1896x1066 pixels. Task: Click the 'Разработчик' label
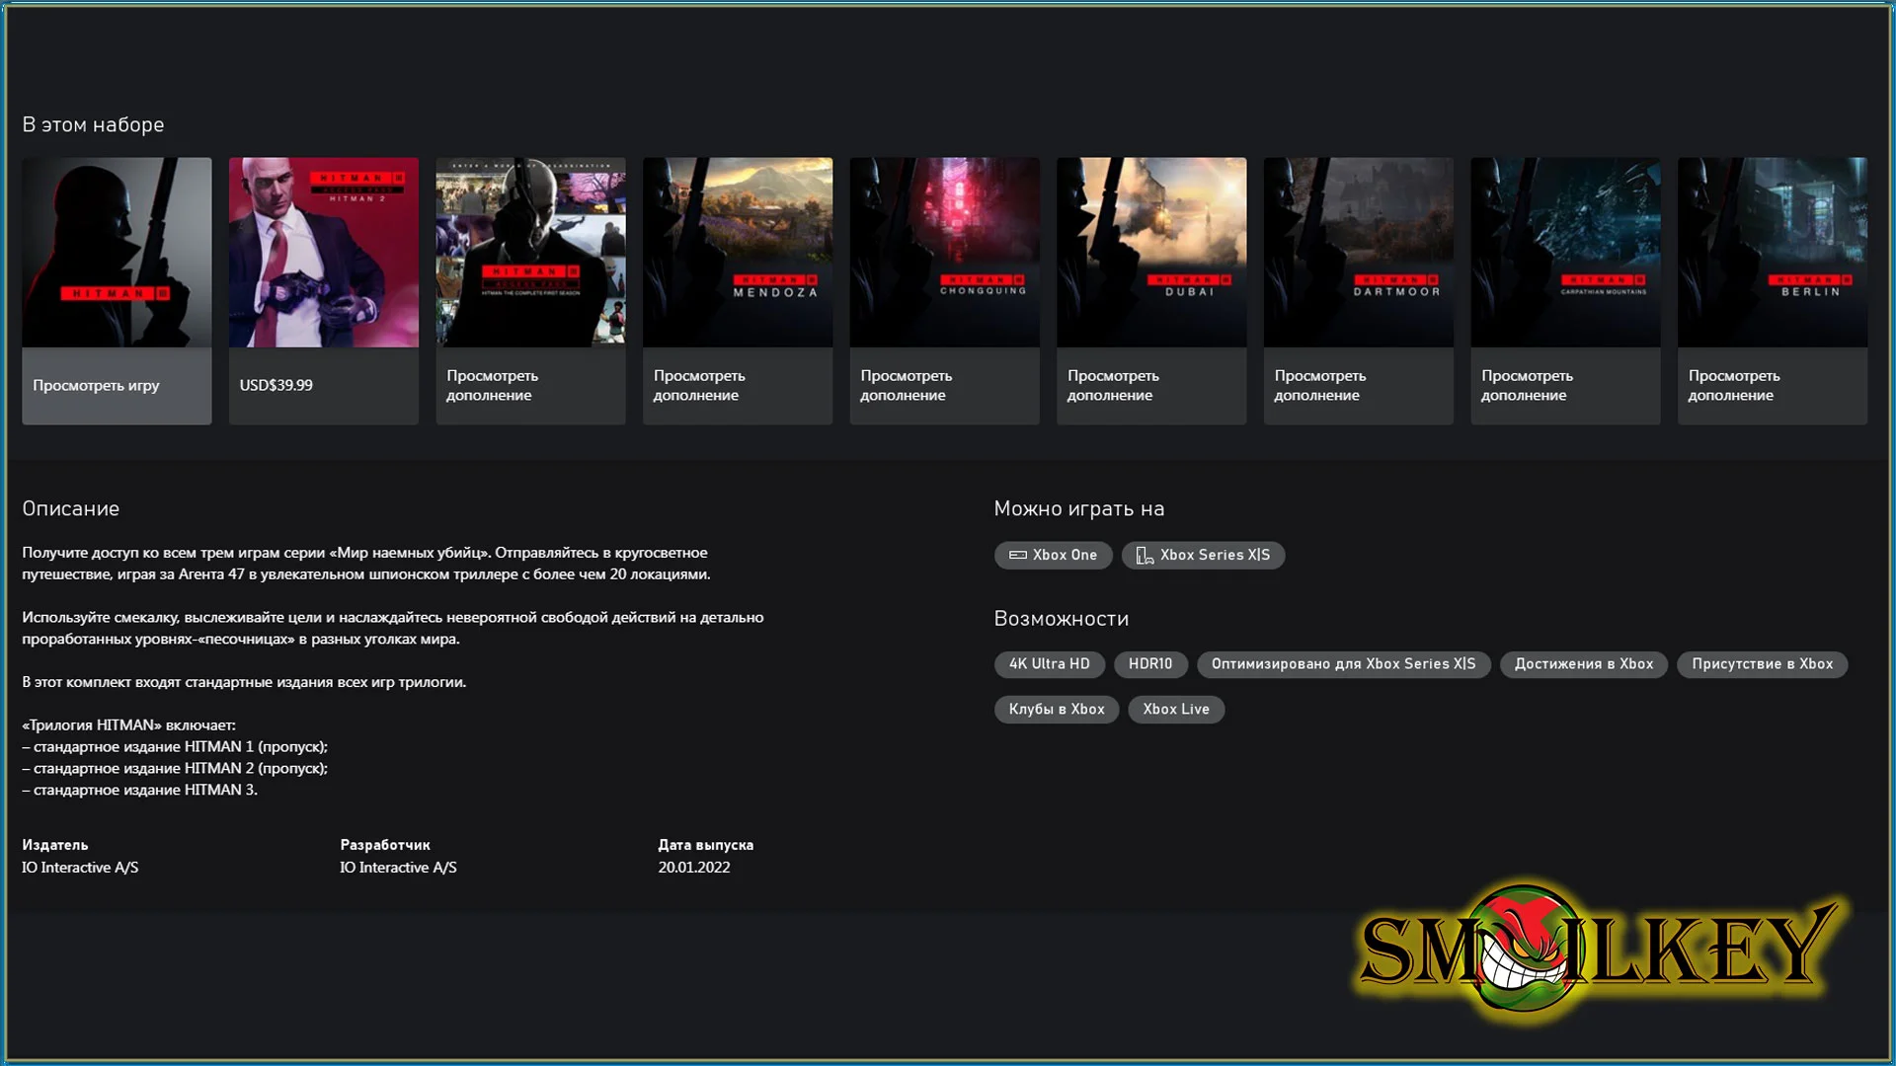(384, 845)
